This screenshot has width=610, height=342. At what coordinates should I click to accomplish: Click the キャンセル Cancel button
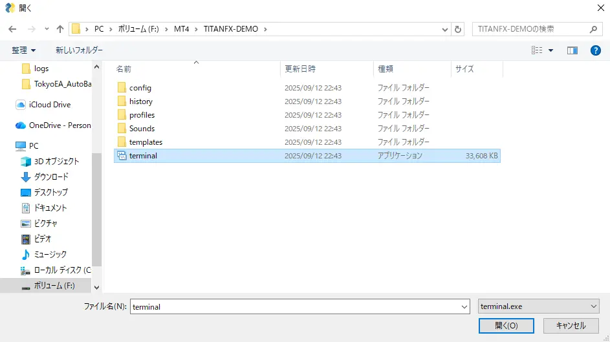tap(571, 325)
